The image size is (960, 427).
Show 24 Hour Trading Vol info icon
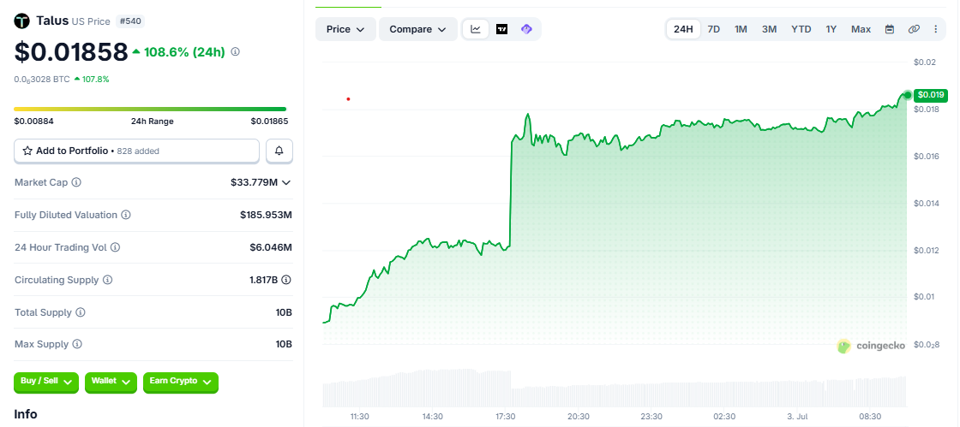tap(115, 247)
